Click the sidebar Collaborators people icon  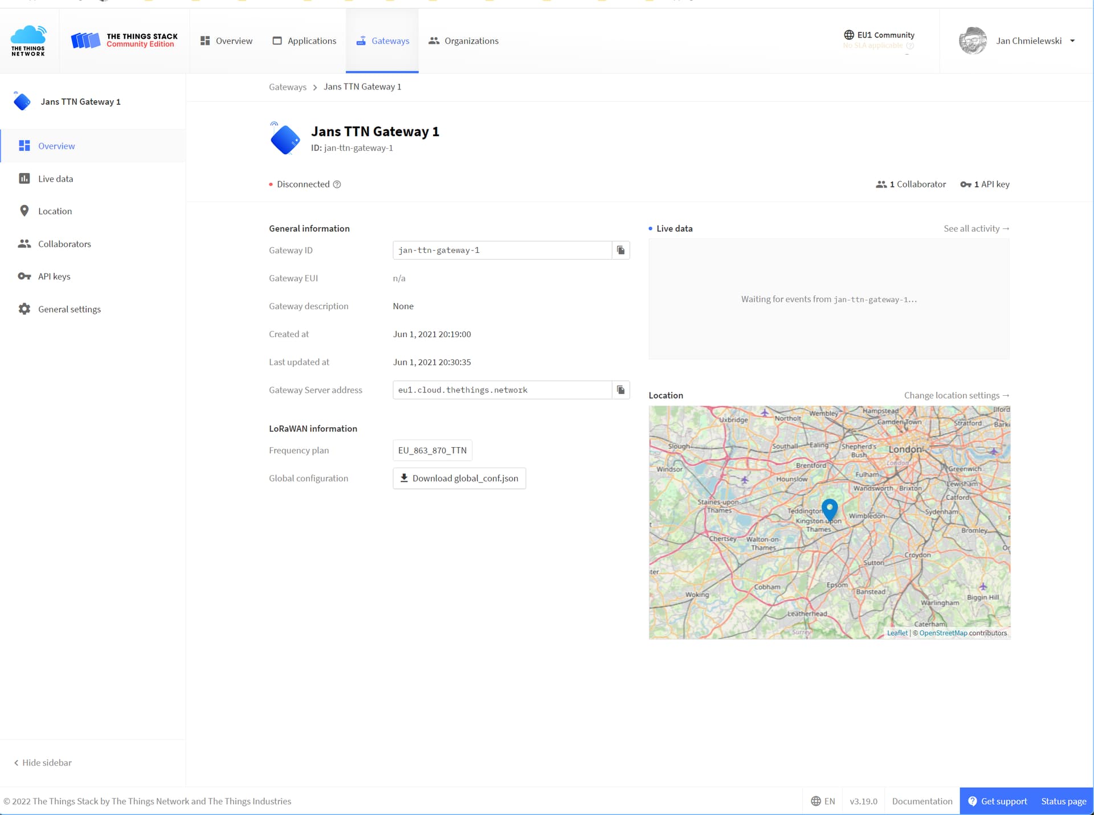[25, 244]
